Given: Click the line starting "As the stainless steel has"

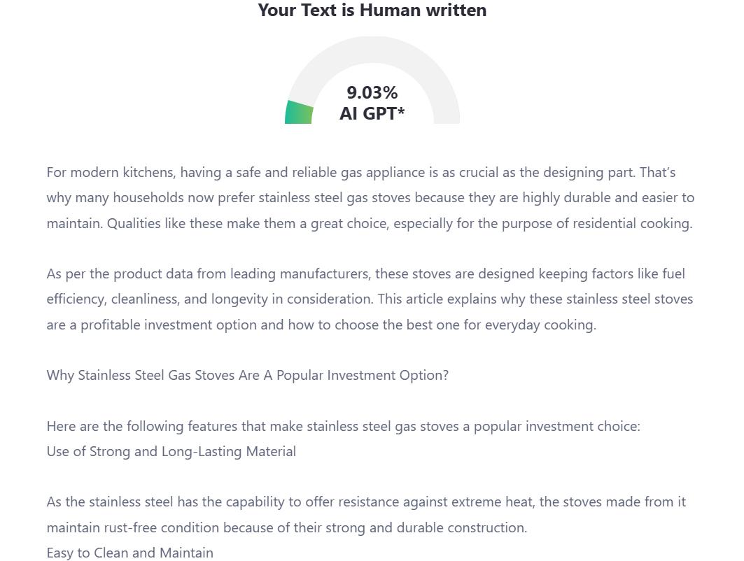Looking at the screenshot, I should click(x=366, y=502).
